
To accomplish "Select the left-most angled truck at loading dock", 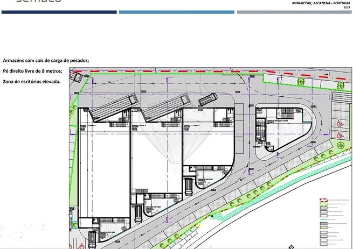I will [x=114, y=108].
